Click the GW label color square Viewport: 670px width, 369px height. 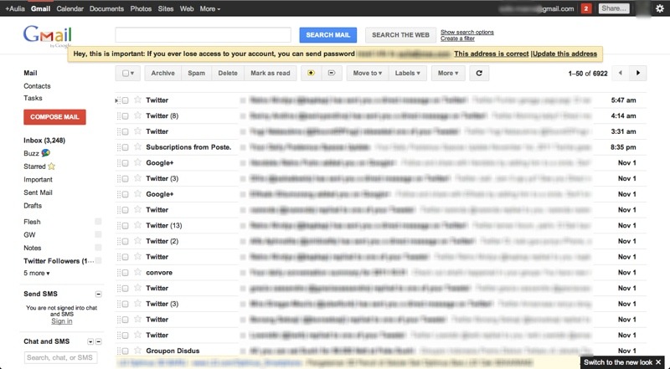98,235
